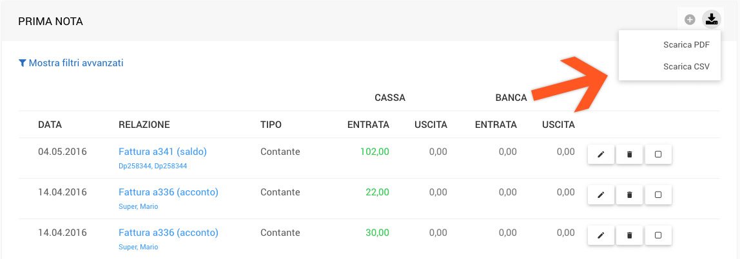Click the add entry plus icon

690,20
